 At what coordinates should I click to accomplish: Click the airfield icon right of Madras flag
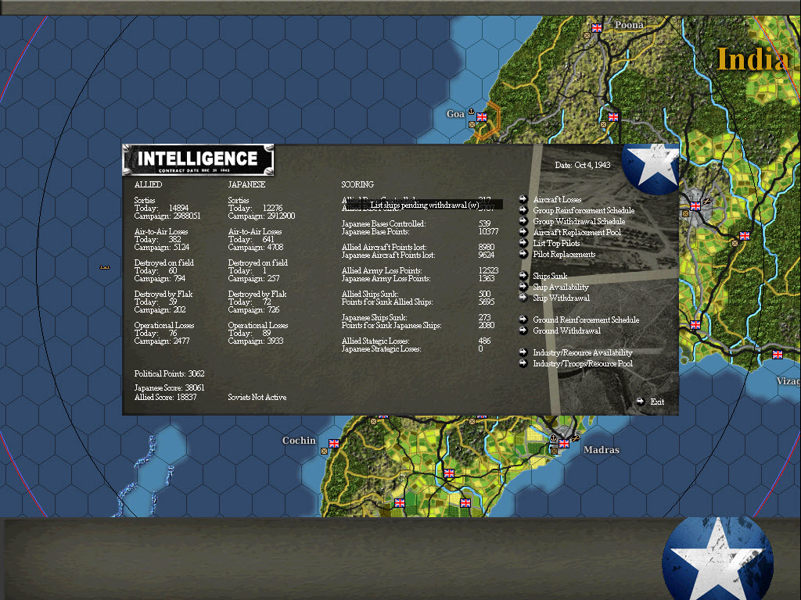tap(575, 438)
